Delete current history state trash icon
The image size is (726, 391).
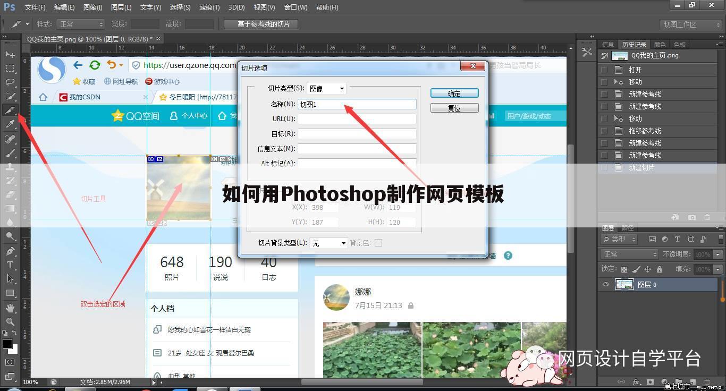pos(707,217)
